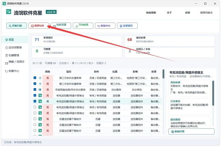Copy details with the 复制详情 button
The image size is (221, 147).
coord(191,132)
